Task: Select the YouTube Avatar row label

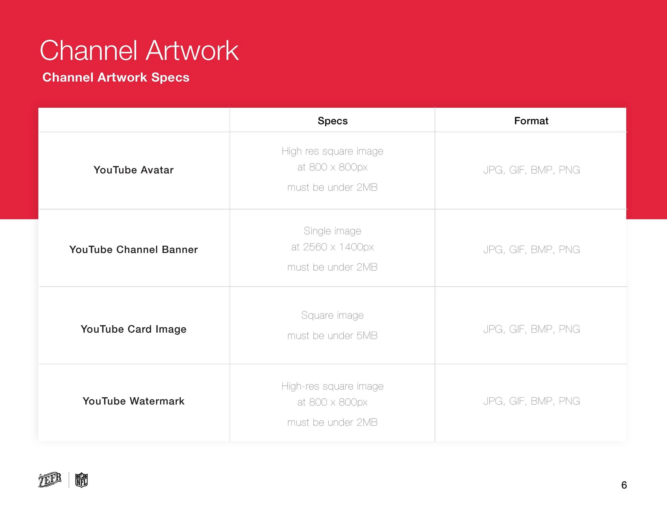Action: pyautogui.click(x=133, y=170)
